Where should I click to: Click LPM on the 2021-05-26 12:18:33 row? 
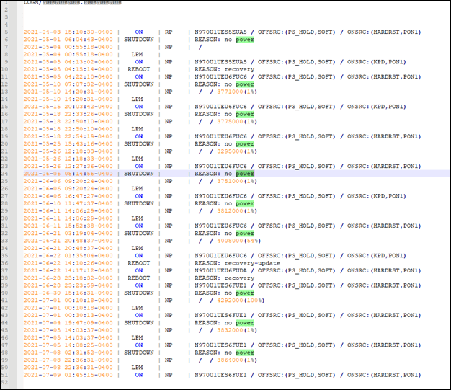(x=137, y=159)
